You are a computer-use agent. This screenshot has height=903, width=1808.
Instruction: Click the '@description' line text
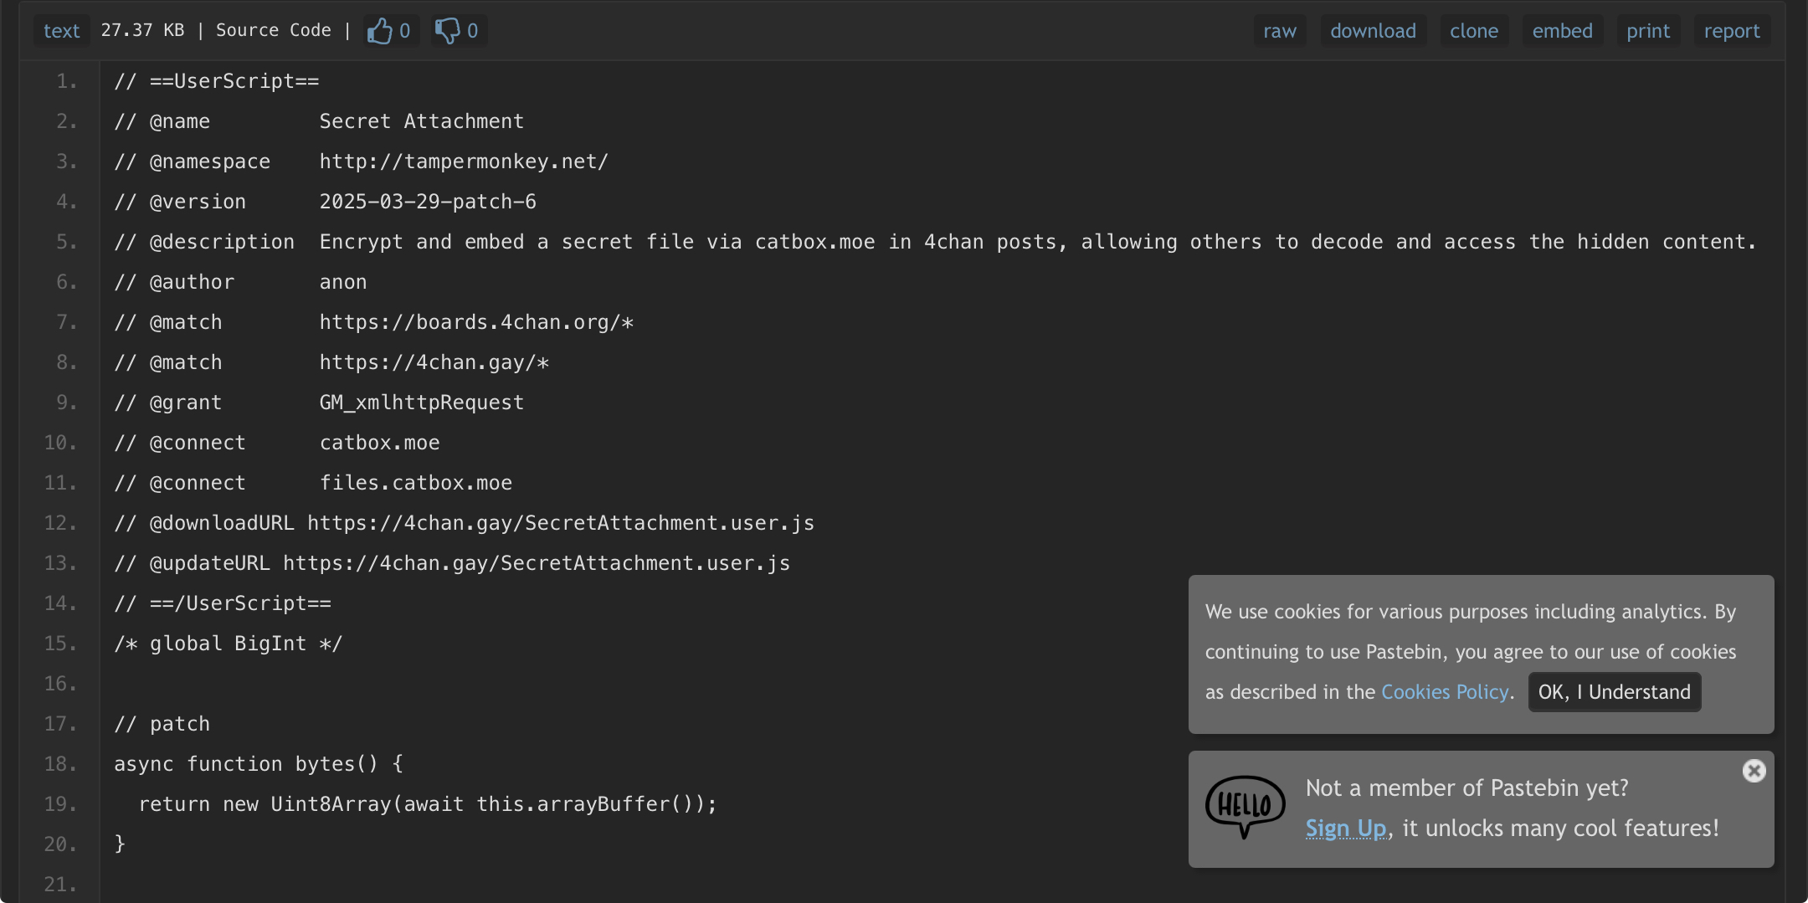coord(935,242)
